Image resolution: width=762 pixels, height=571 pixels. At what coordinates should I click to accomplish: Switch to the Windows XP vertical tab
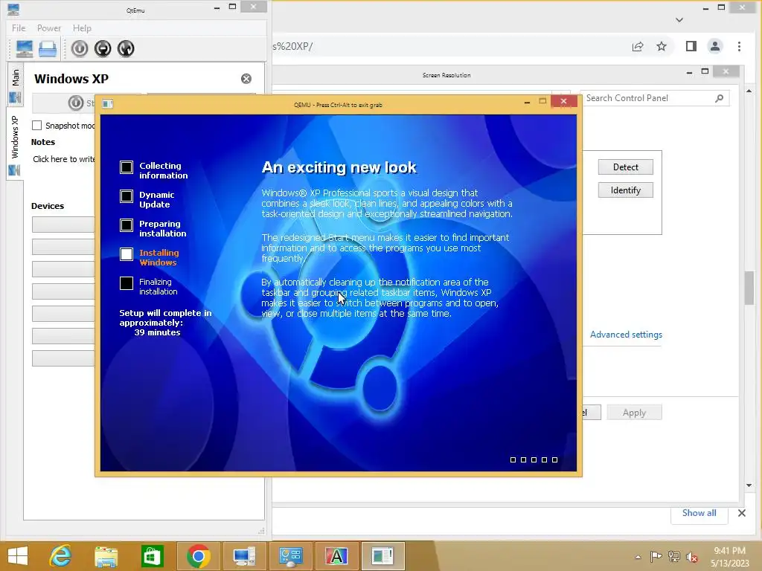[x=15, y=143]
